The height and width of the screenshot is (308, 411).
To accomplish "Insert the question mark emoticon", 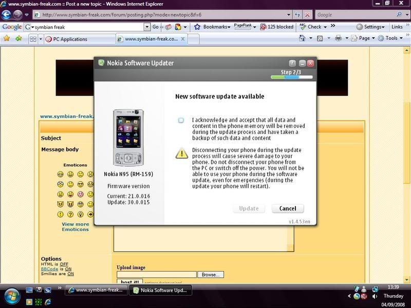I will point(70,215).
